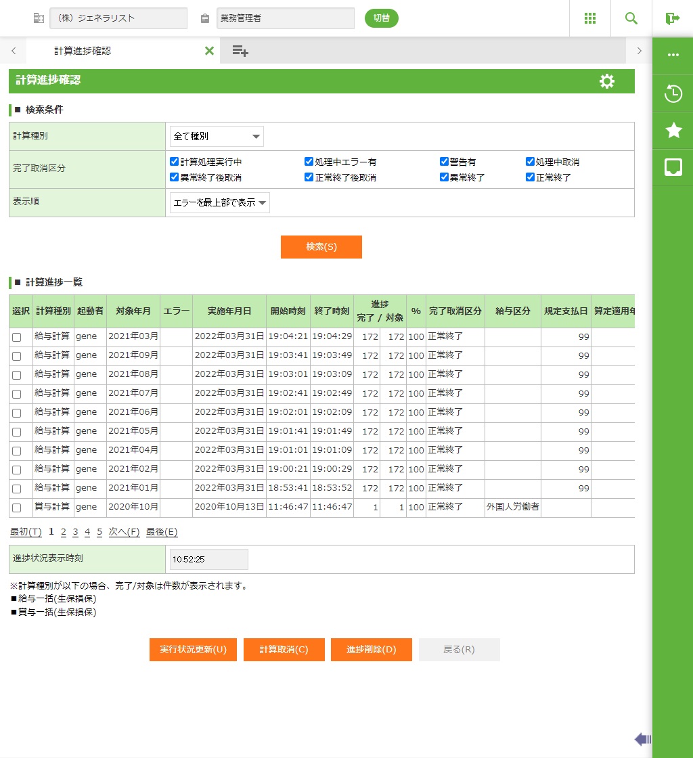This screenshot has height=758, width=693.
Task: Click the 進捗状況表示時刻 time field
Action: coord(208,560)
